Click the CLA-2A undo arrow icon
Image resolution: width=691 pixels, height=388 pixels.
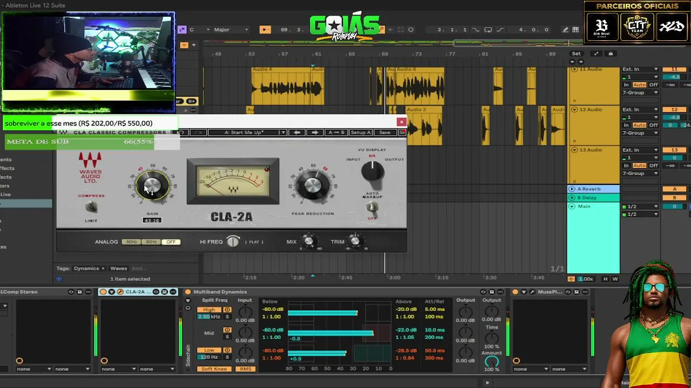(182, 133)
